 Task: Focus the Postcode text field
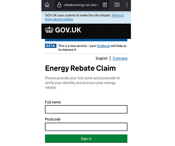coord(86,127)
